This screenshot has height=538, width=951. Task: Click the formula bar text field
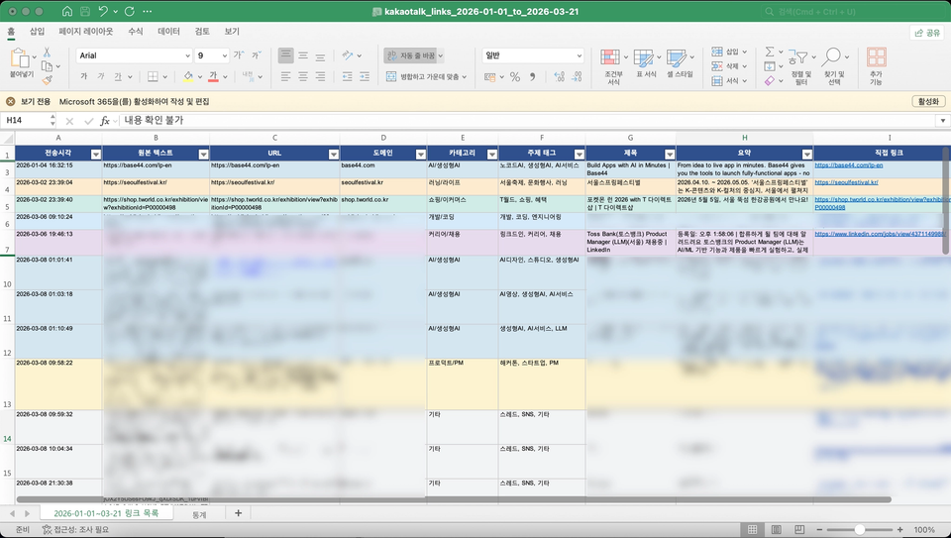[x=528, y=120]
